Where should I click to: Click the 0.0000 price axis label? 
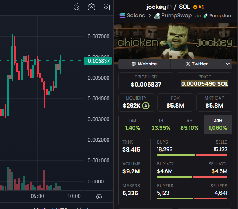96,181
